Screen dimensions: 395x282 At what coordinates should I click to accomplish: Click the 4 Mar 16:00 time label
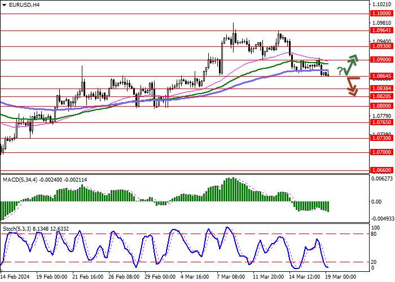195,277
